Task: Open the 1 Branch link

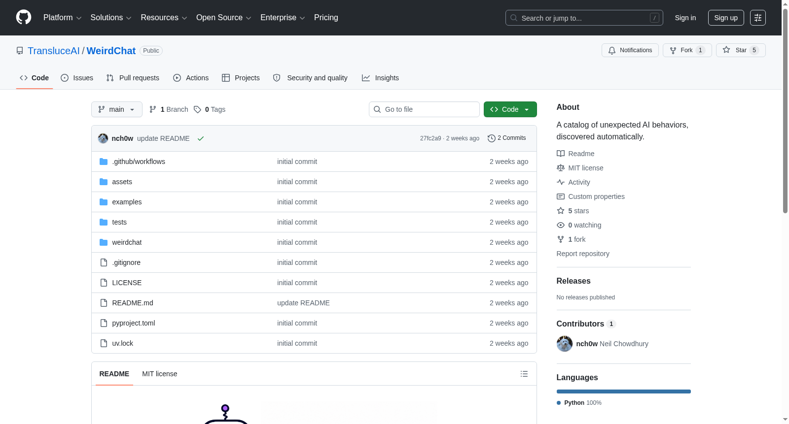Action: pos(169,109)
